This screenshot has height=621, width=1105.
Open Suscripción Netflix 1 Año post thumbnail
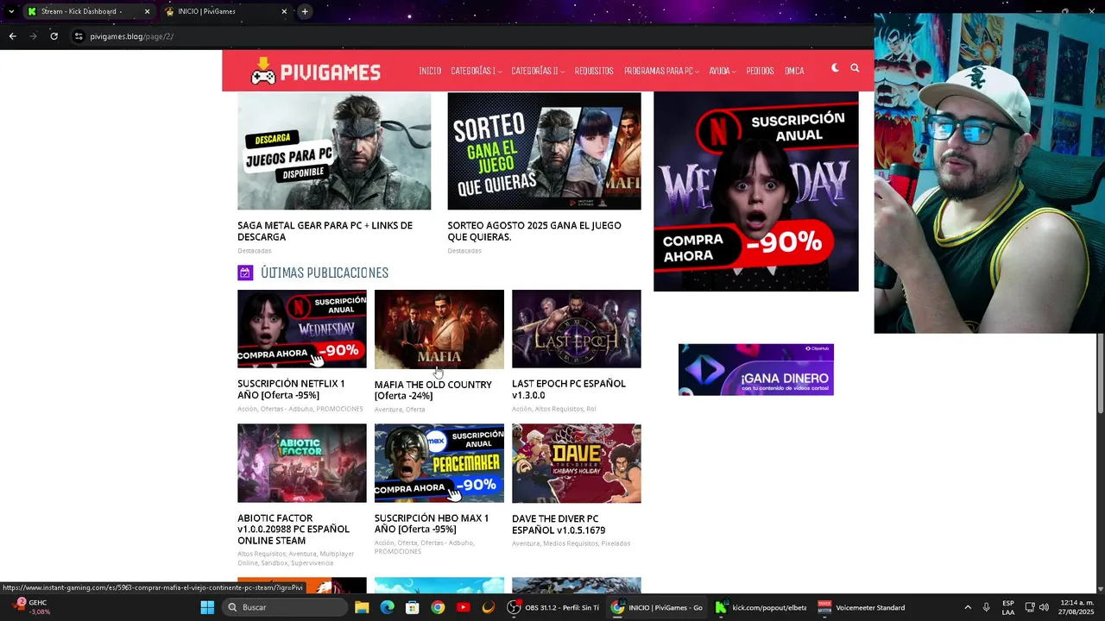pos(302,329)
